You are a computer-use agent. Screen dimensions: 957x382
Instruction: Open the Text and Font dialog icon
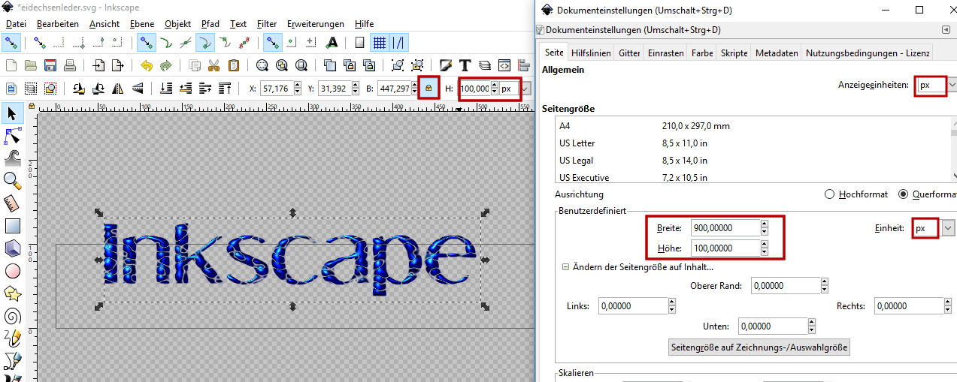click(x=465, y=65)
